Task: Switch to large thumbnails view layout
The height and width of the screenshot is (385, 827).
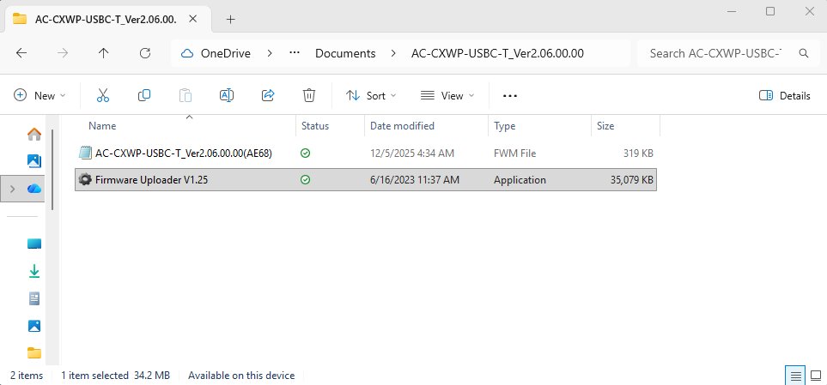Action: pos(815,376)
